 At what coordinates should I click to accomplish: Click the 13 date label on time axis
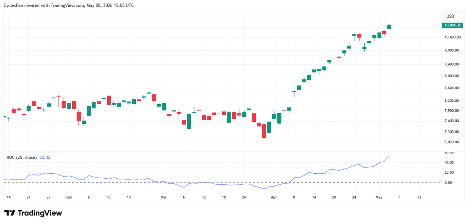[x=419, y=197]
